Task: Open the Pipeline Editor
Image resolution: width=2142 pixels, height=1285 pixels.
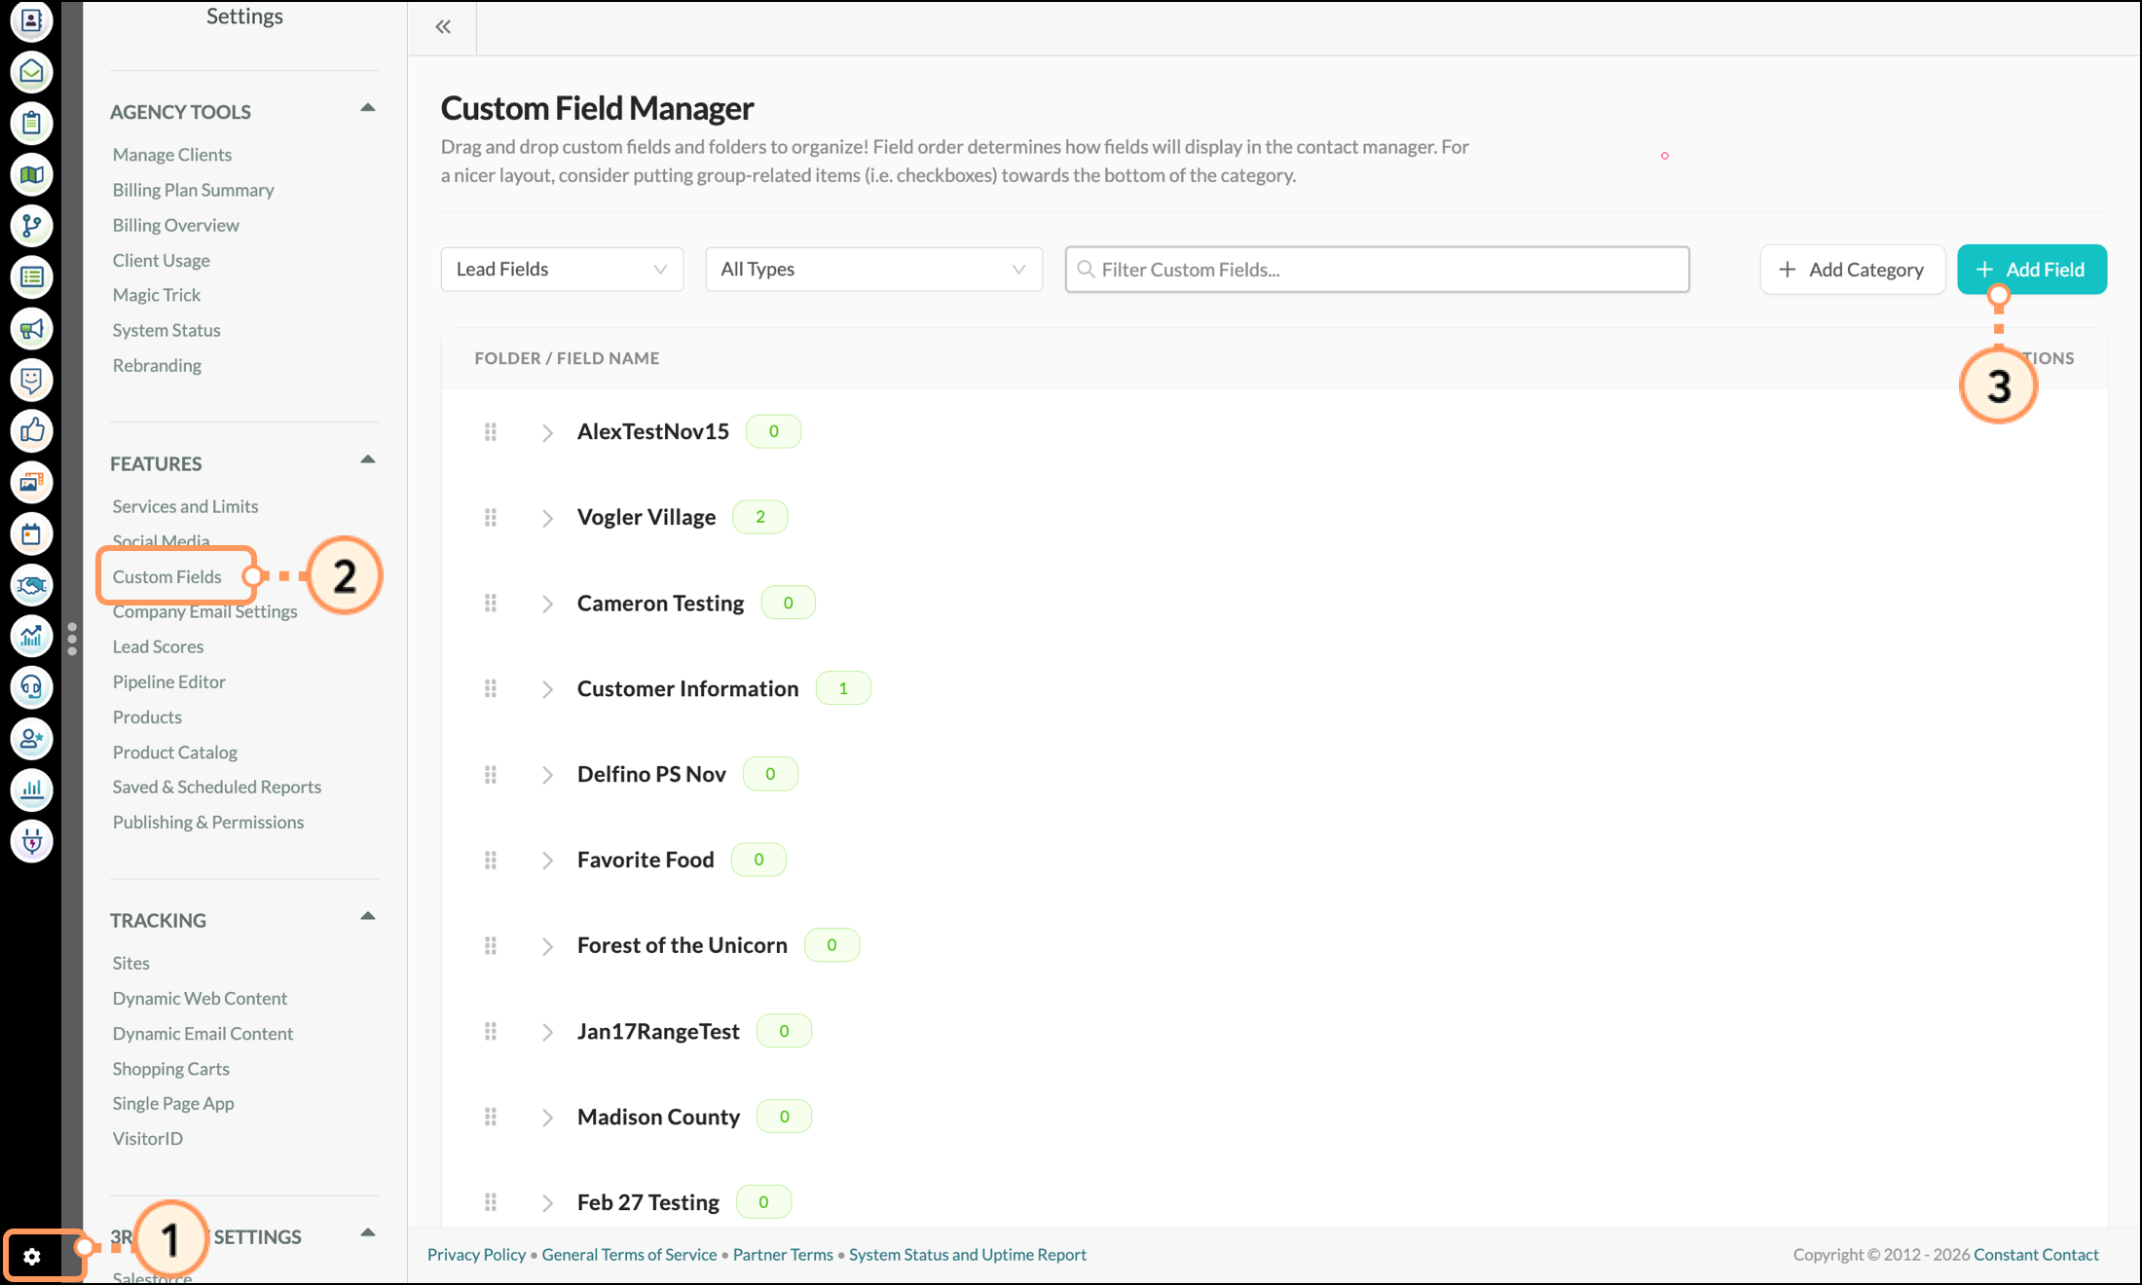Action: click(169, 681)
